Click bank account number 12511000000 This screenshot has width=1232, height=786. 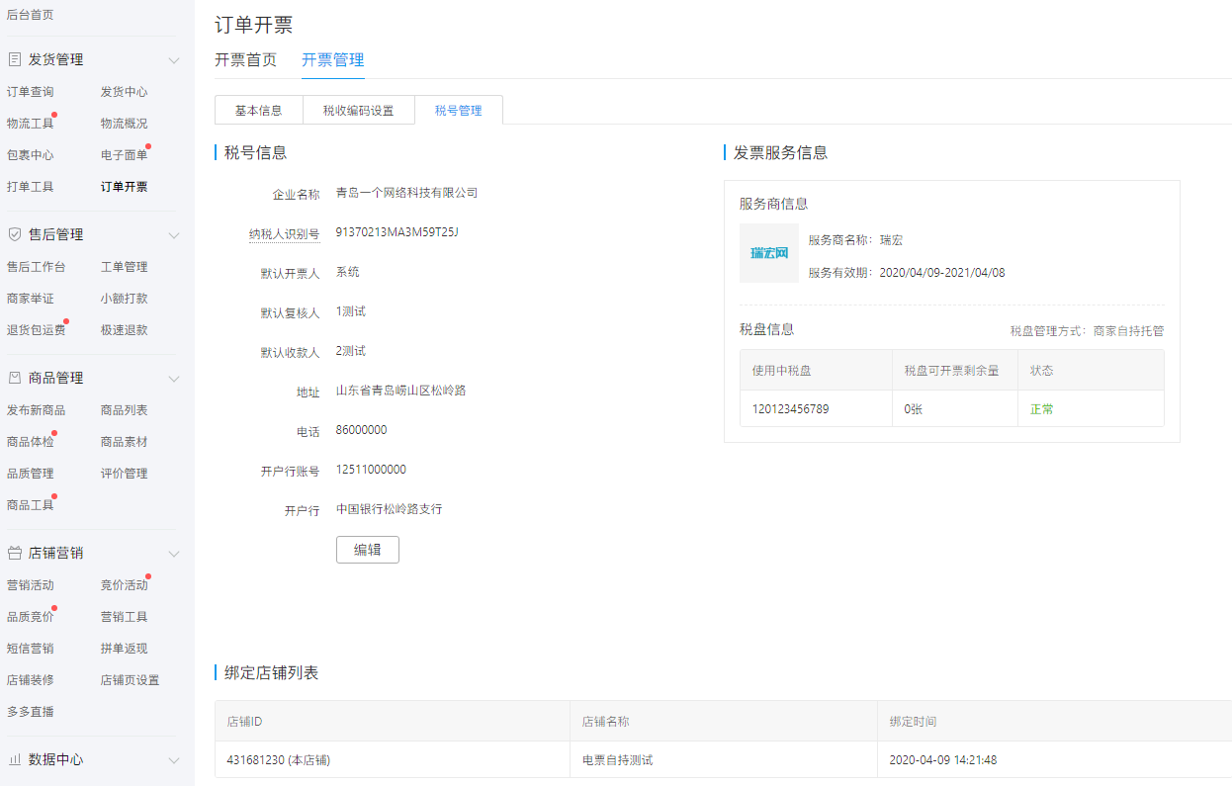[371, 470]
